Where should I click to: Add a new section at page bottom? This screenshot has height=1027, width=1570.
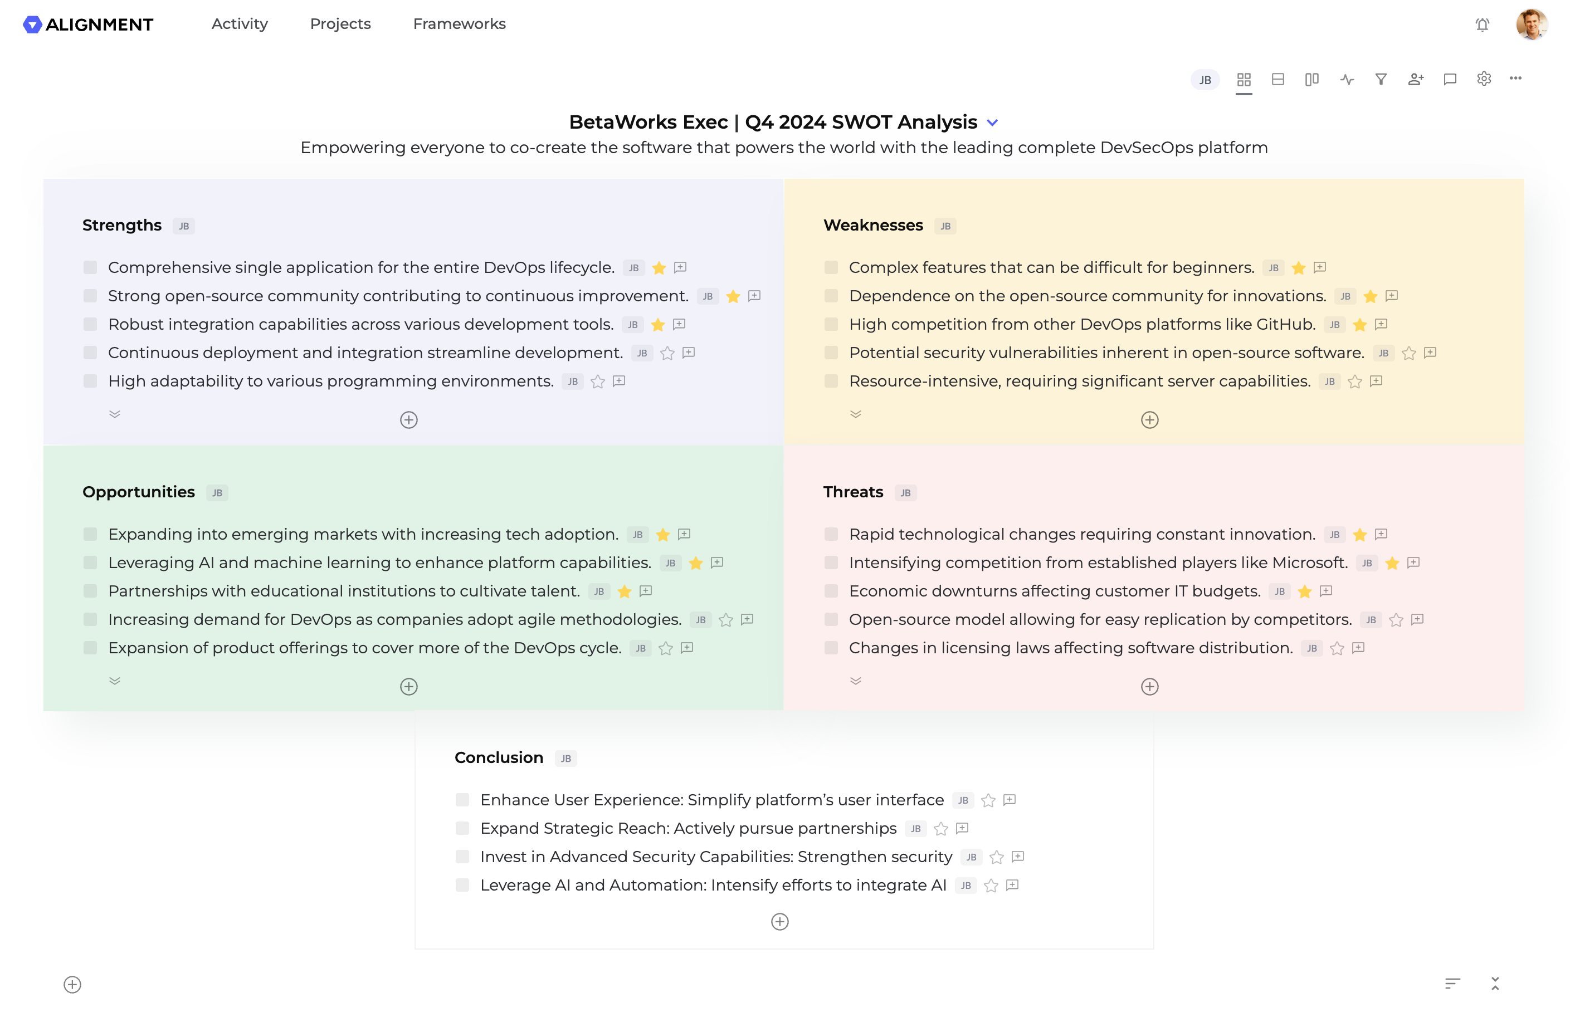tap(72, 984)
